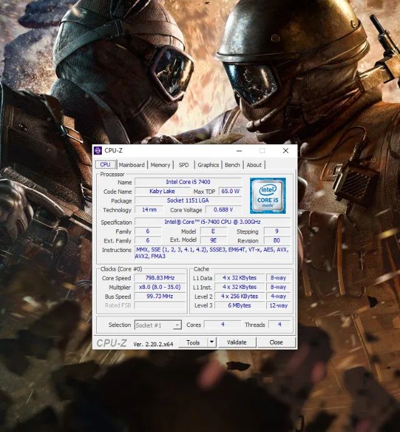Select the CPU tab

pyautogui.click(x=105, y=164)
